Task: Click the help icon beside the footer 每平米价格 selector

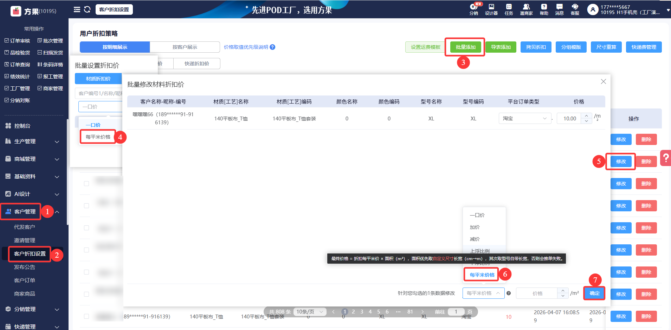Action: click(509, 293)
